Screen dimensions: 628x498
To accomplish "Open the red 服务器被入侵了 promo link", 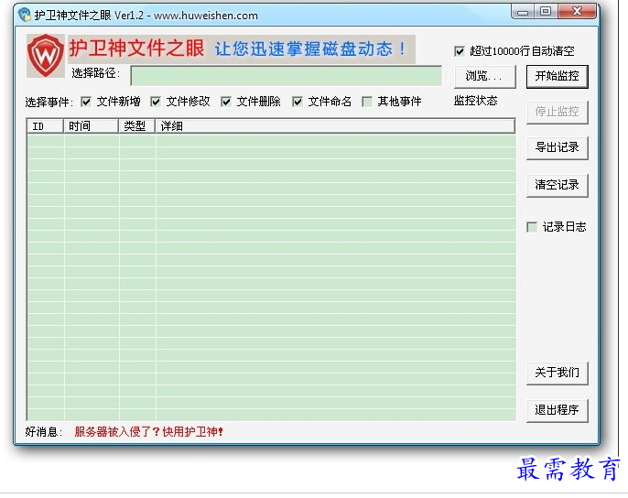I will coord(148,432).
